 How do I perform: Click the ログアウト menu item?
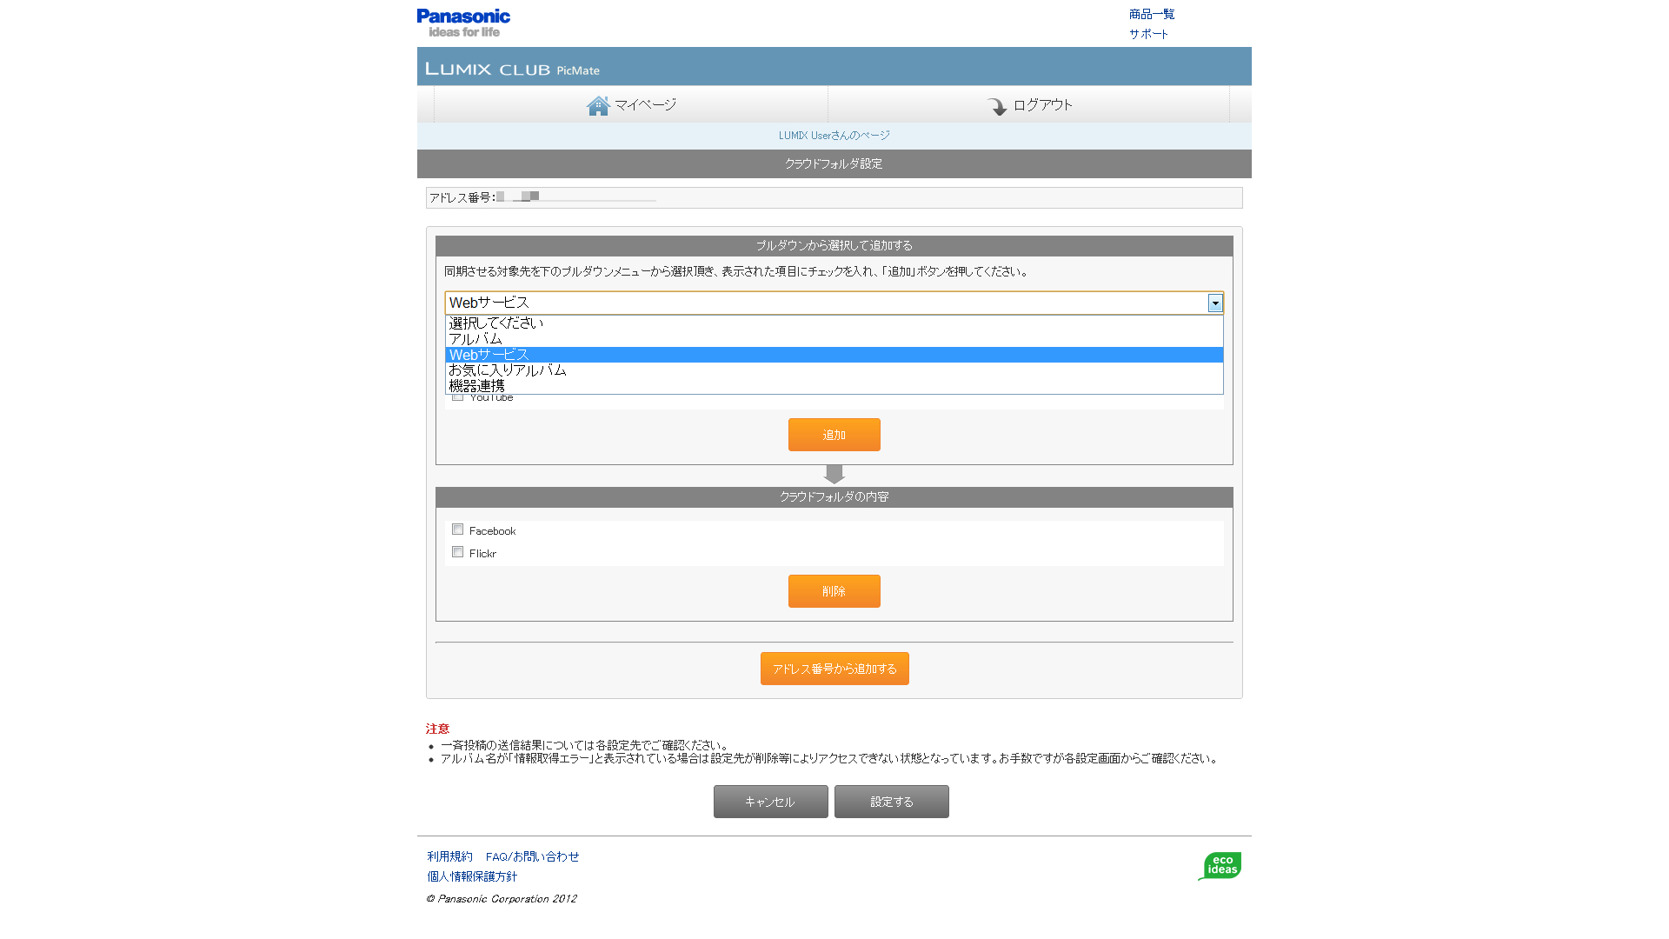[1041, 105]
